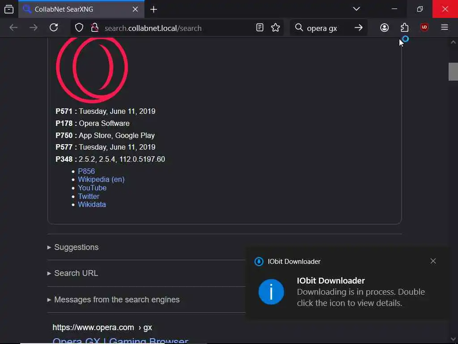This screenshot has height=344, width=458.
Task: Toggle reader view in the address bar
Action: click(x=260, y=28)
